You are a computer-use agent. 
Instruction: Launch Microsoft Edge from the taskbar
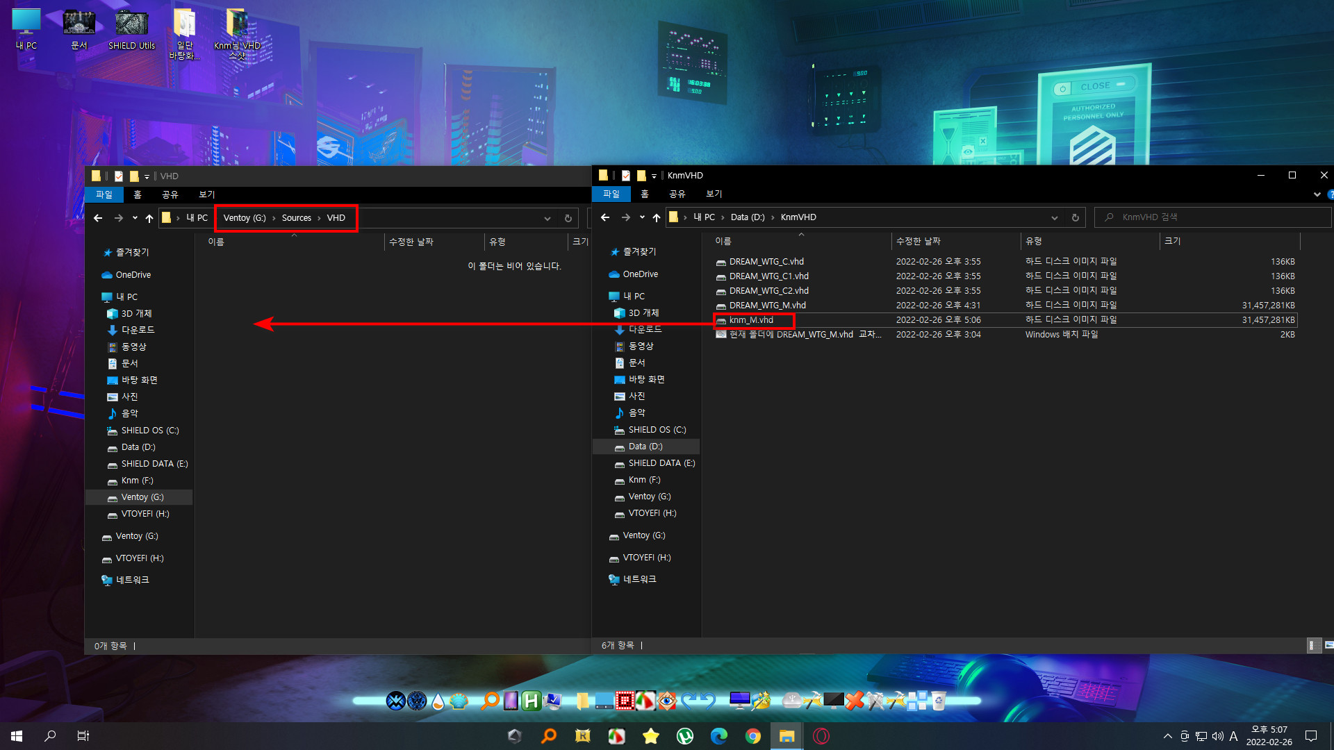[x=719, y=736]
